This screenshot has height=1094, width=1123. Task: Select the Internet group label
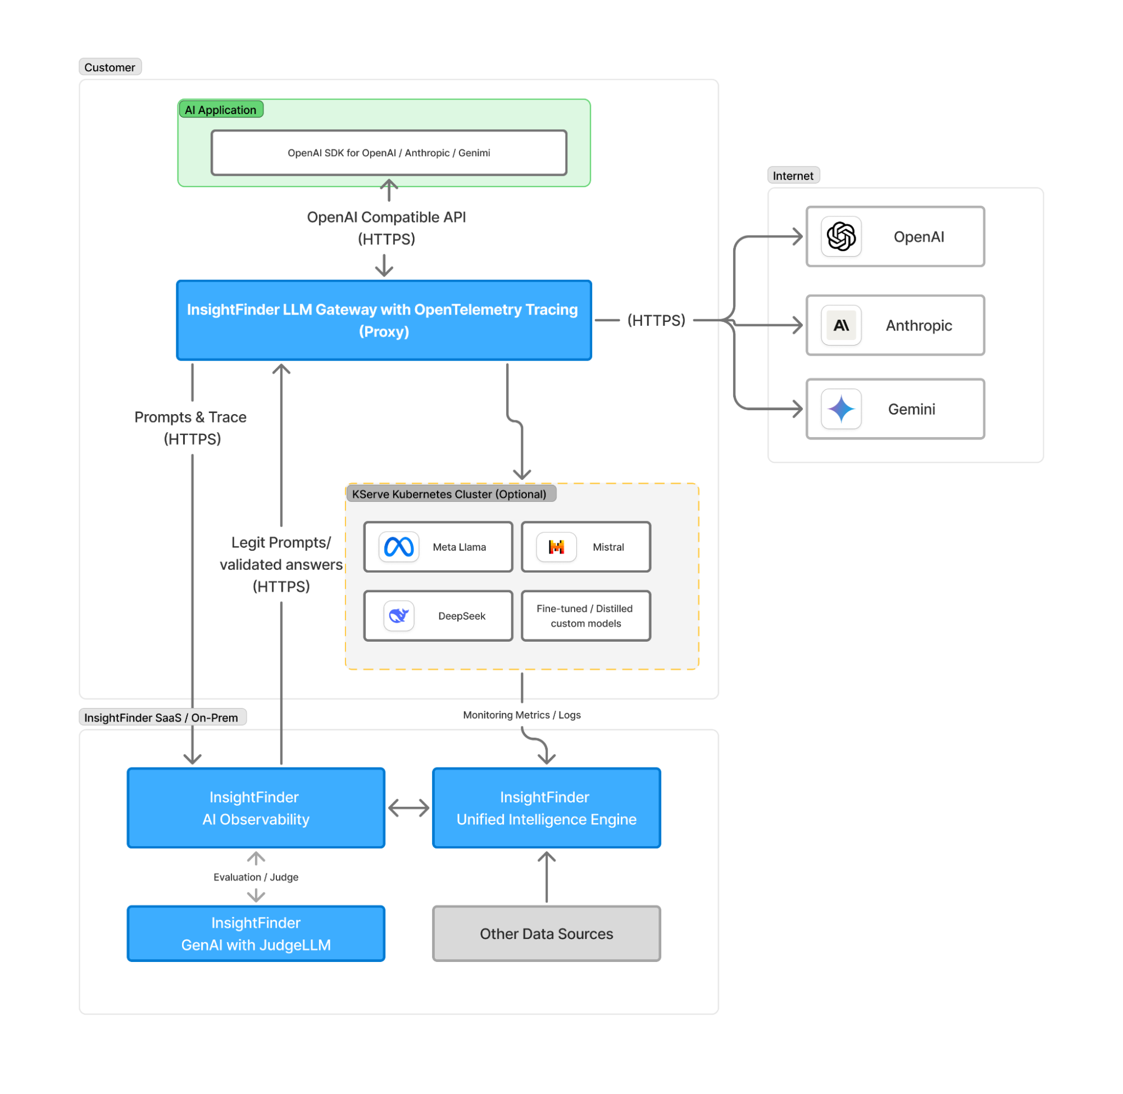click(793, 176)
